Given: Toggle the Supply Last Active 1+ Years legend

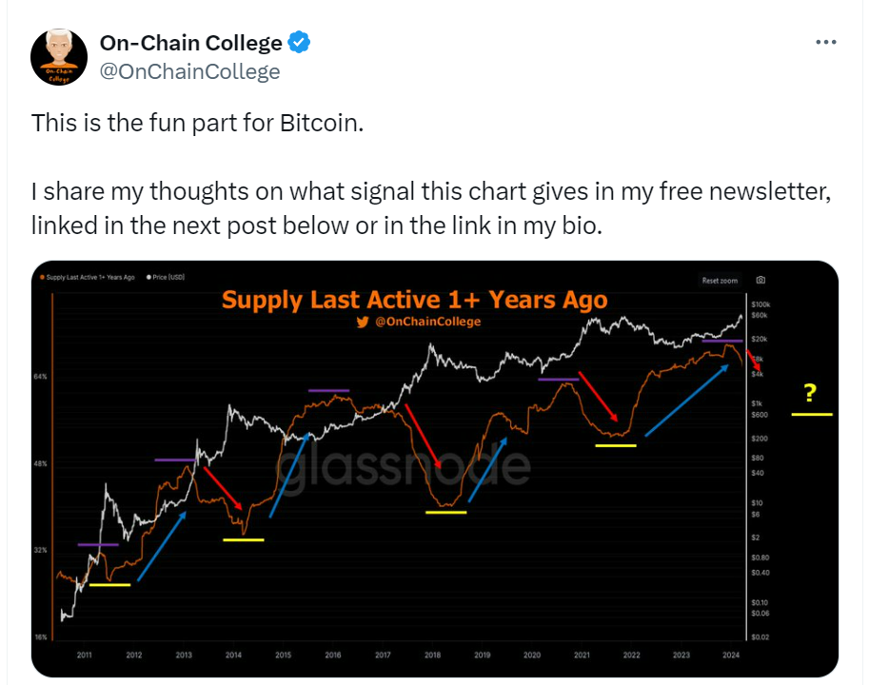Looking at the screenshot, I should (x=88, y=276).
